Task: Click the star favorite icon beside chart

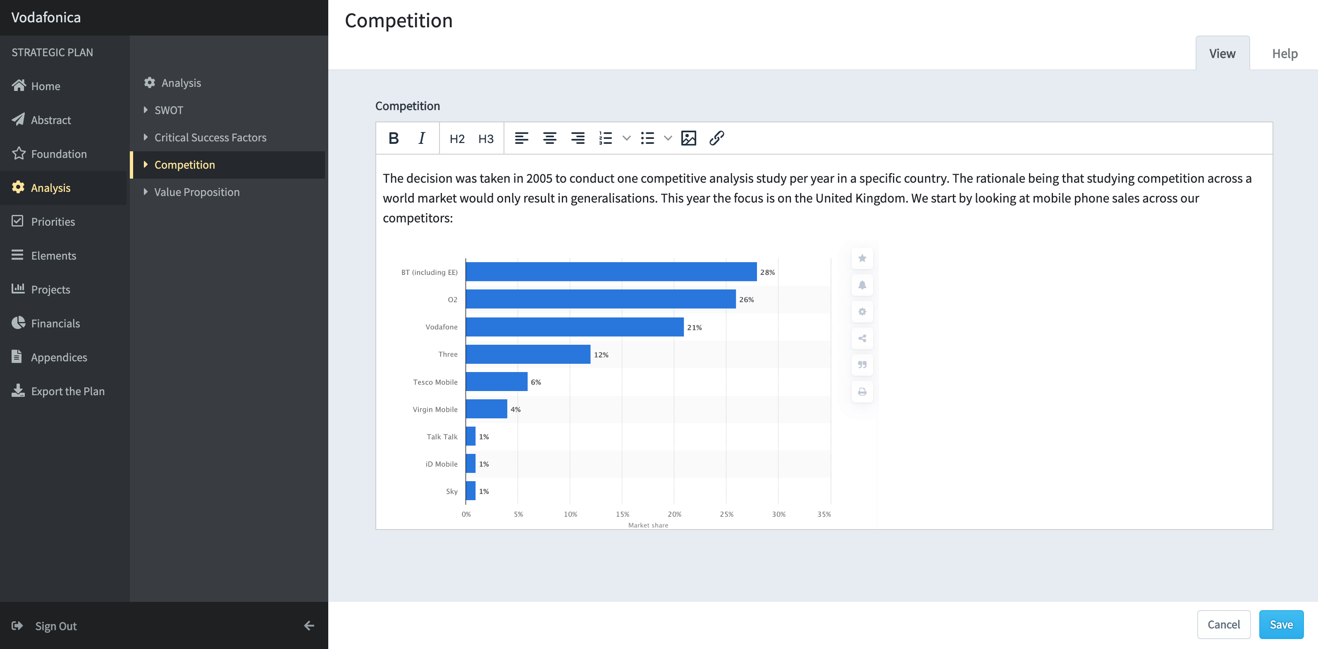Action: [862, 258]
